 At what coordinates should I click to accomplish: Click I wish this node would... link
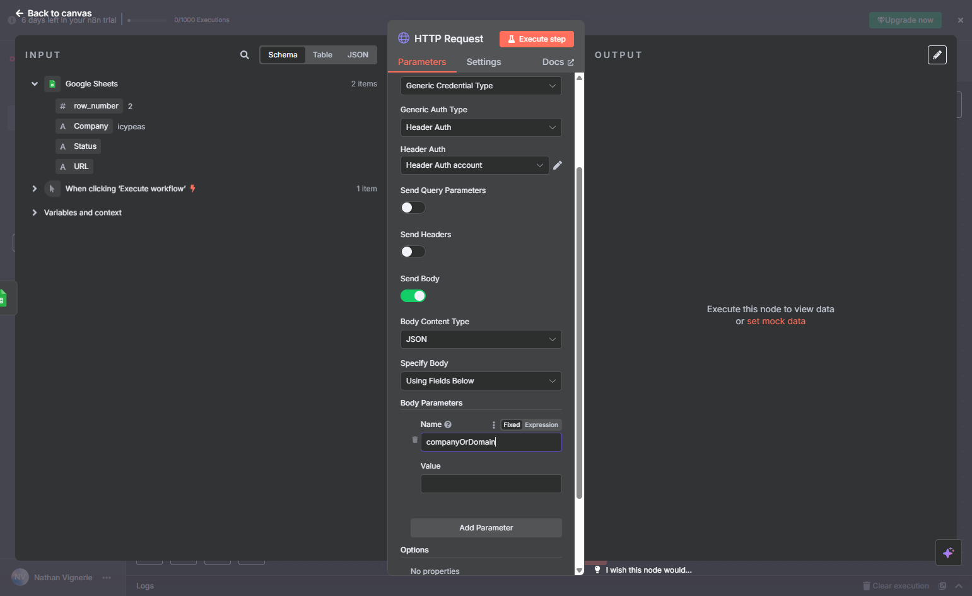[649, 570]
